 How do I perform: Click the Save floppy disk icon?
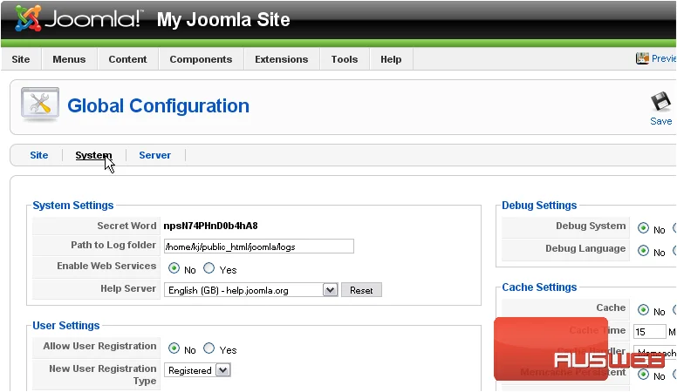(660, 103)
